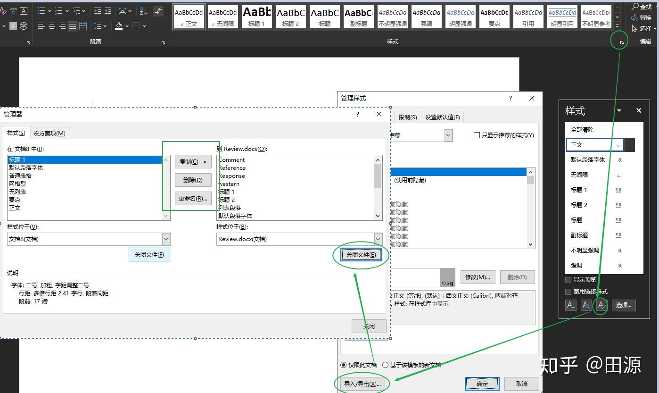
Task: Enable 禁用链接样式 checkbox
Action: (568, 292)
